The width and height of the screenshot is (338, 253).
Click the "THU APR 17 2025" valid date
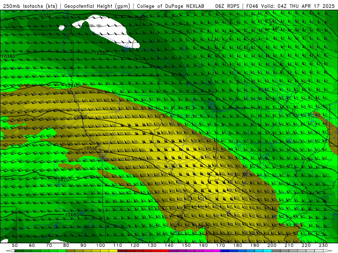[312, 6]
